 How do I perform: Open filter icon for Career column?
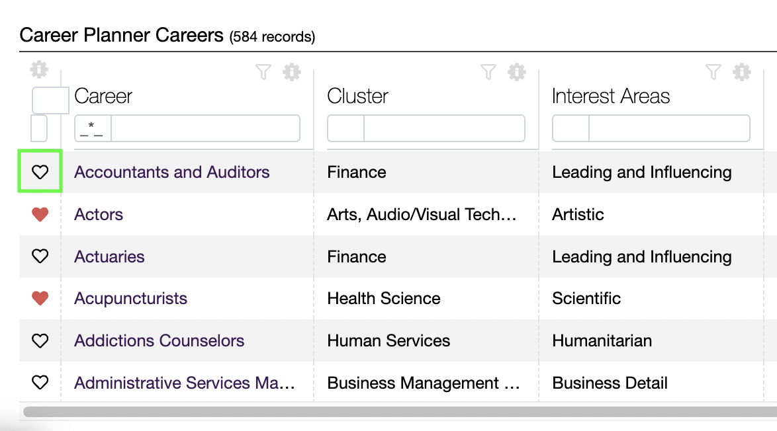[263, 72]
